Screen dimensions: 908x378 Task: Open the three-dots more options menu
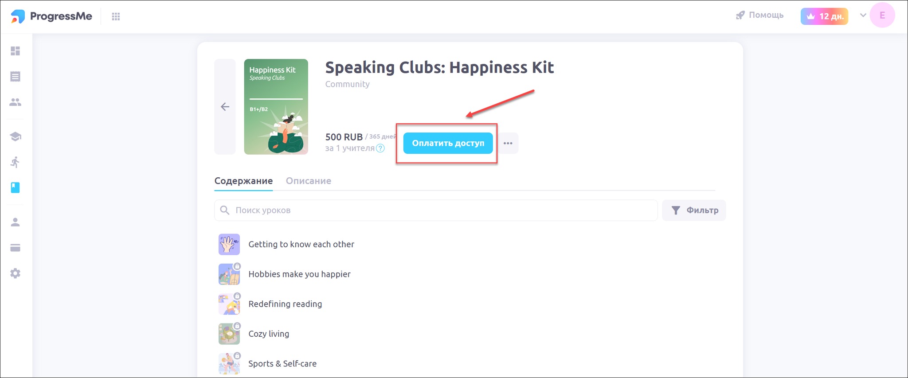[508, 143]
